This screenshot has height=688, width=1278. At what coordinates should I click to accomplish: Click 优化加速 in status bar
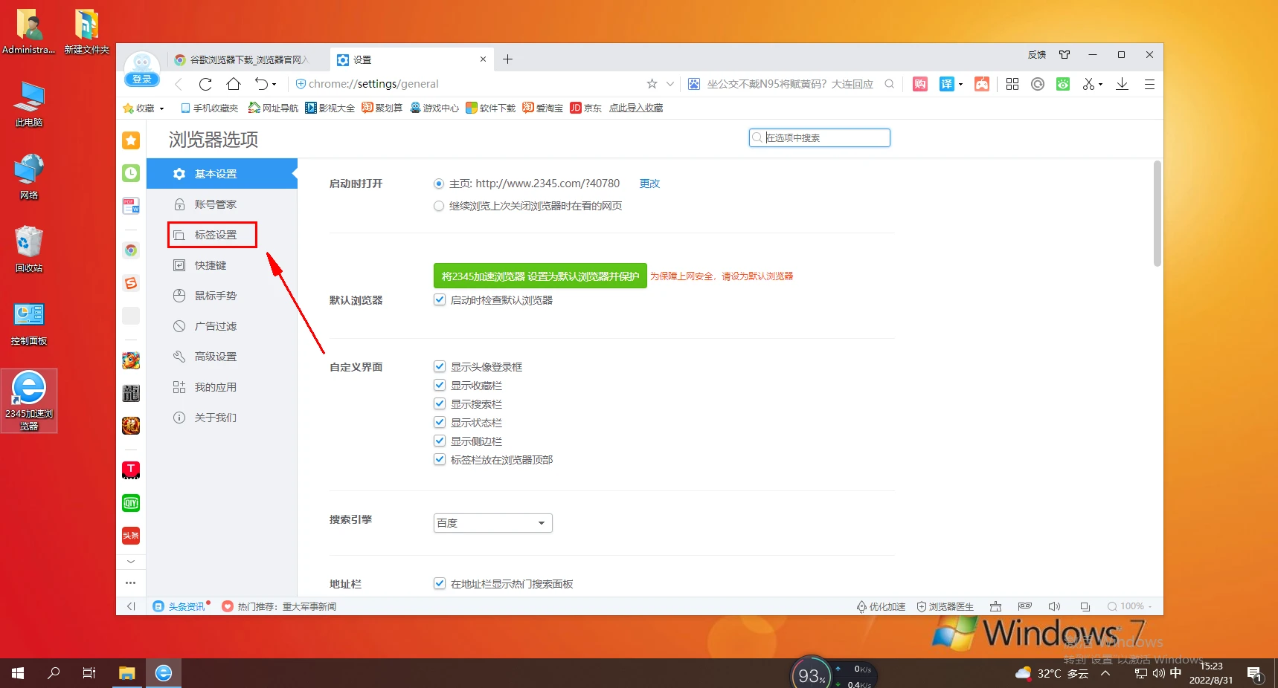coord(881,606)
